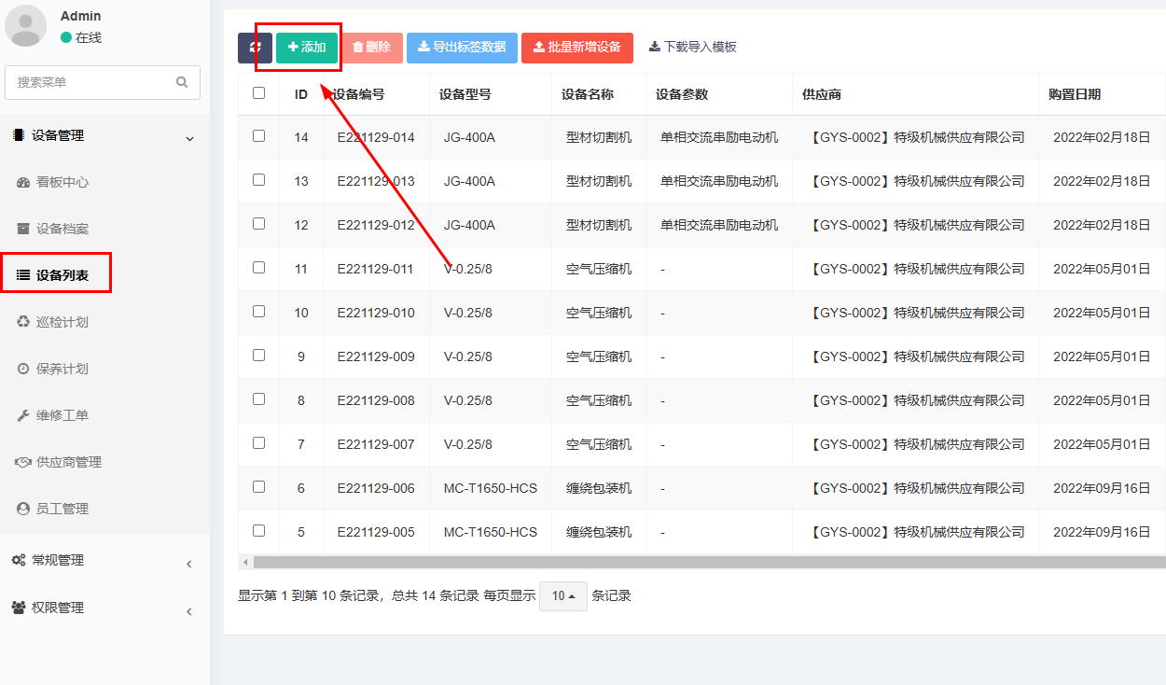Tick the checkbox for E221129-005
This screenshot has height=685, width=1166.
pyautogui.click(x=258, y=531)
